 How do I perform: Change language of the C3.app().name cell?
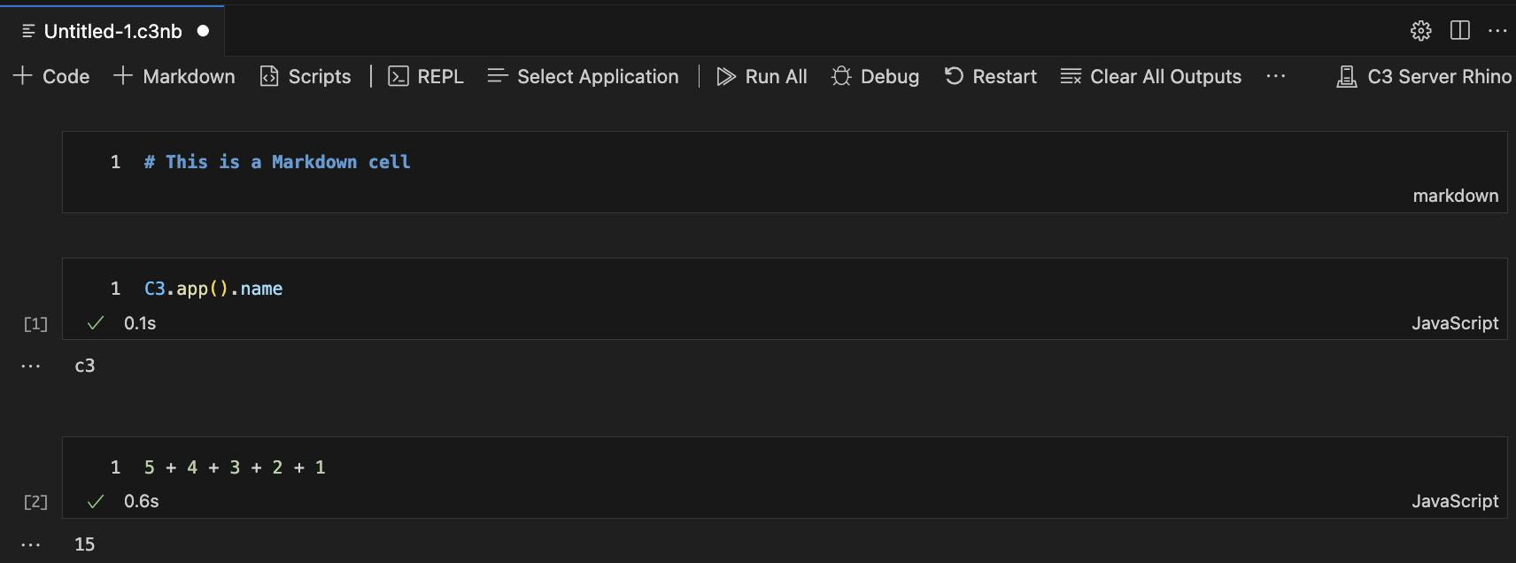coord(1454,323)
